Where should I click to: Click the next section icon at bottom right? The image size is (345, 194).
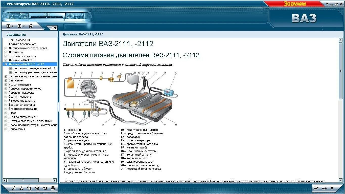click(x=324, y=188)
